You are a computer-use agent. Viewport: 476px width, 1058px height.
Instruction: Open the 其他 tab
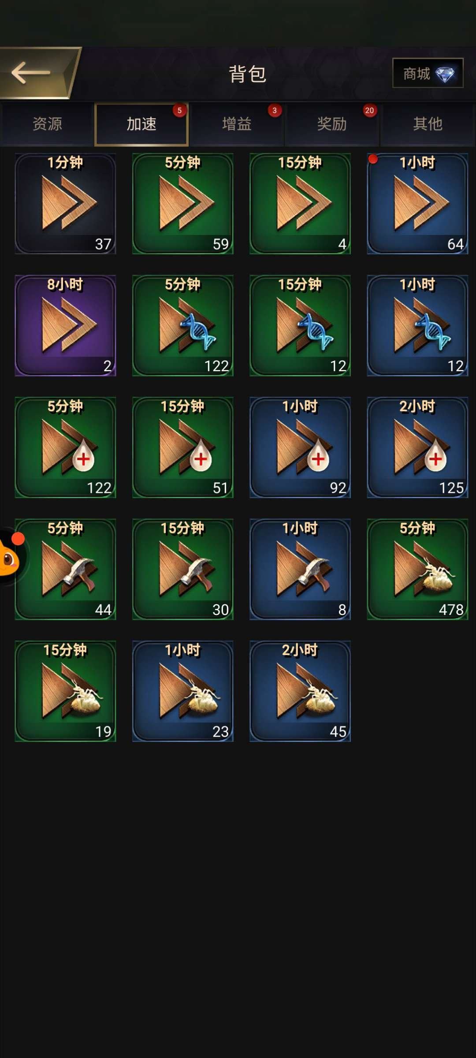428,124
